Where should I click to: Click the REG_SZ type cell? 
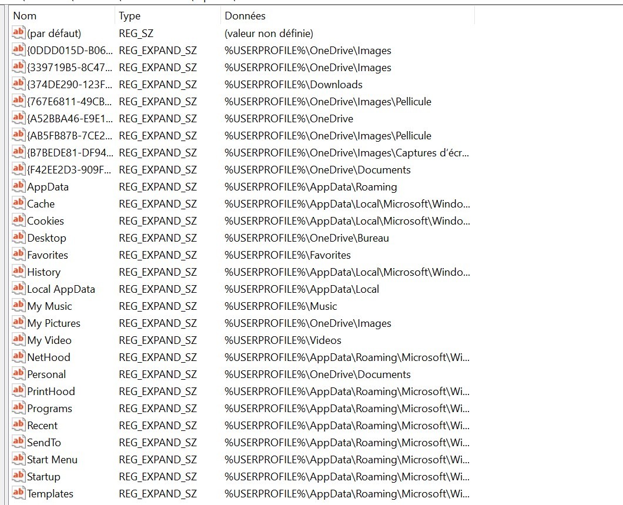pos(136,34)
